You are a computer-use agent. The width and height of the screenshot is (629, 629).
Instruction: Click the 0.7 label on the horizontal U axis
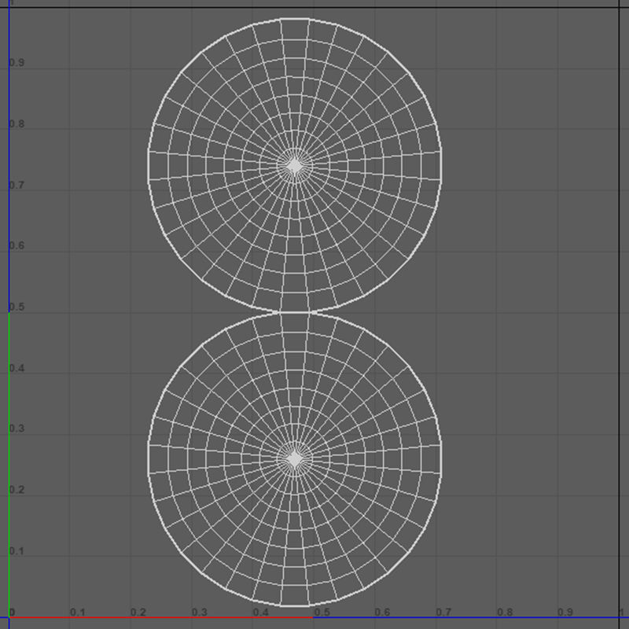click(443, 612)
